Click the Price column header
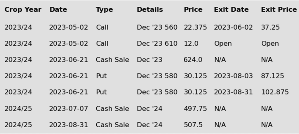Screen dimensions: 299x134 coord(193,10)
